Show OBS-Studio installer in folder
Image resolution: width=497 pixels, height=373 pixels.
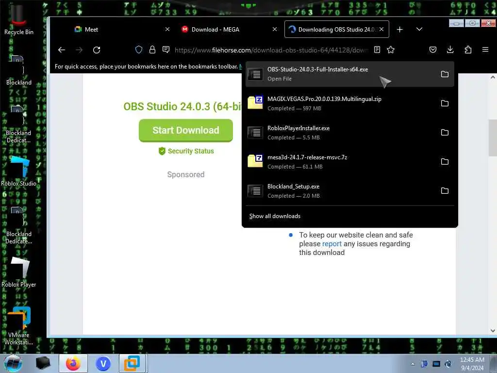point(445,74)
